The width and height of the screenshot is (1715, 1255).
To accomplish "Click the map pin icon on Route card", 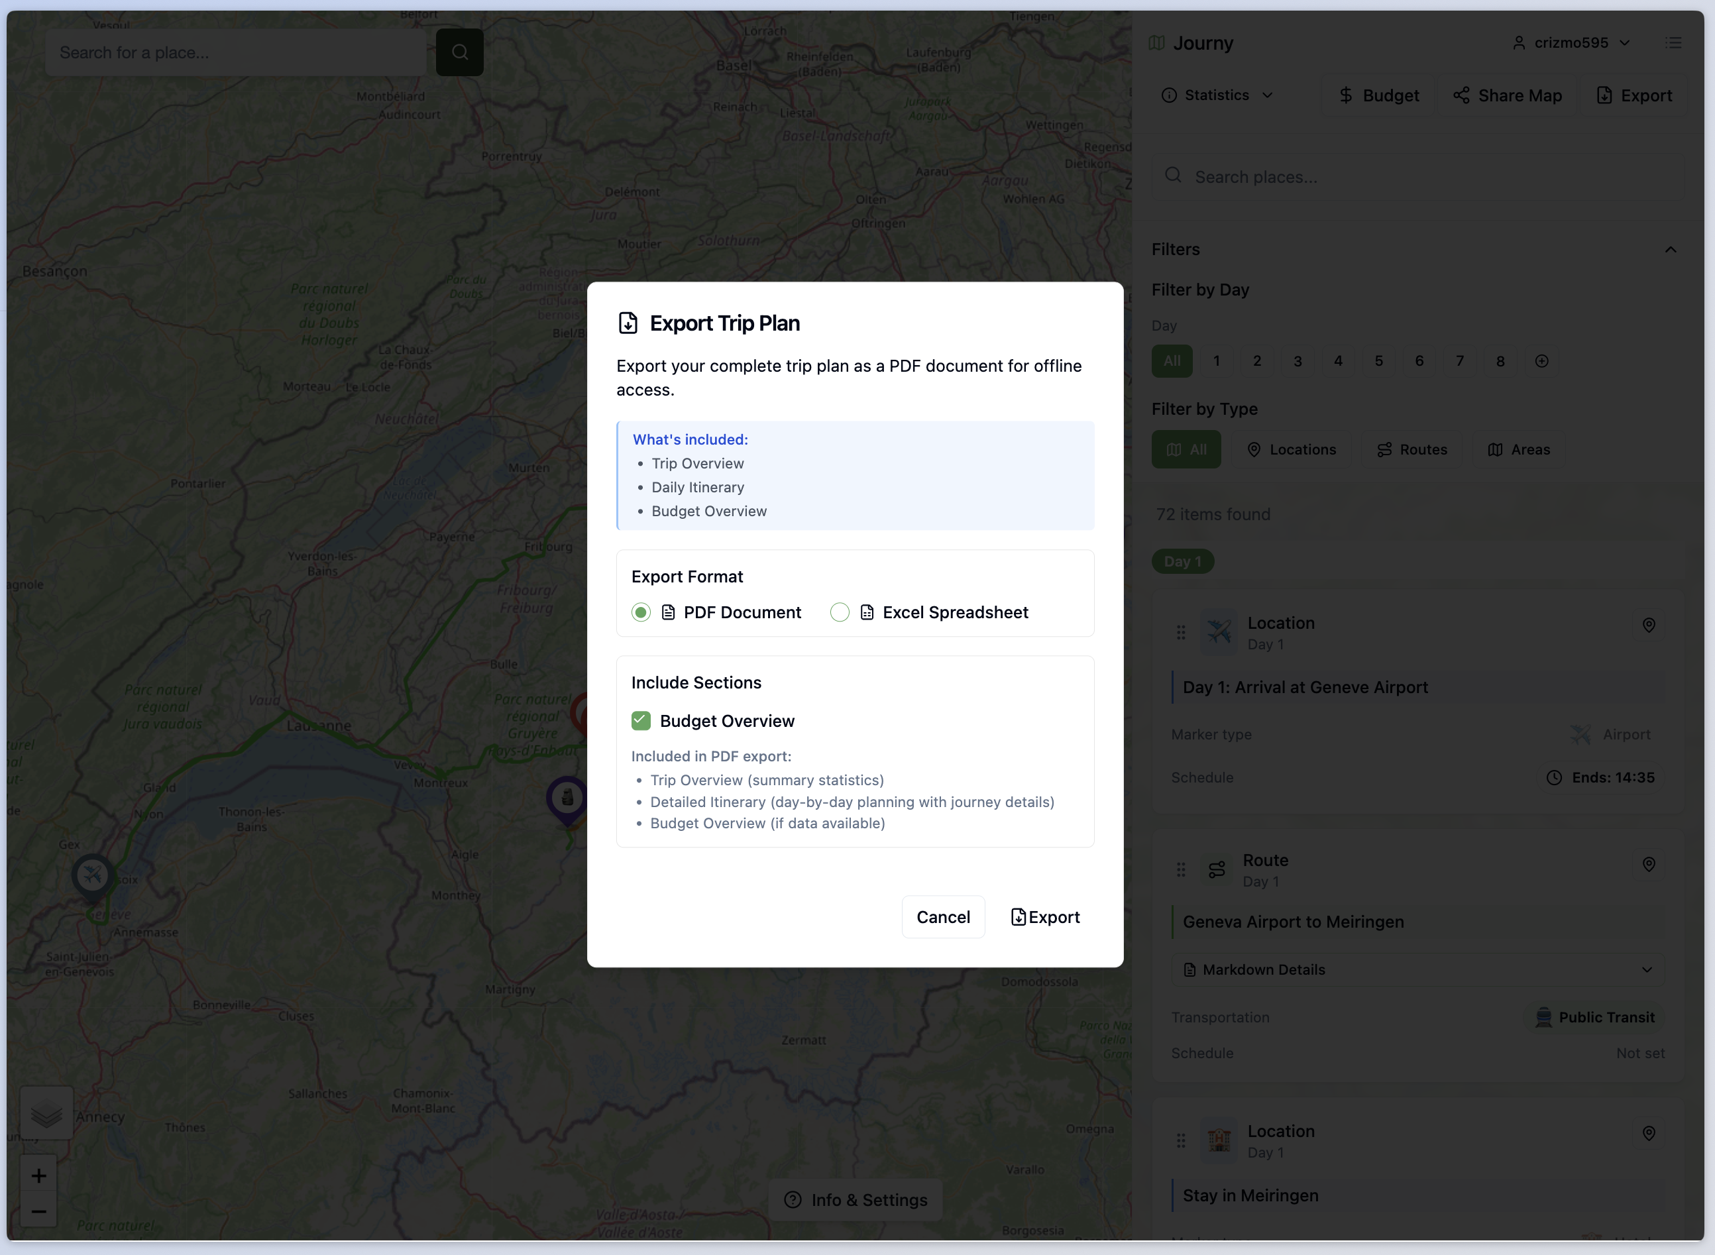I will click(1648, 865).
